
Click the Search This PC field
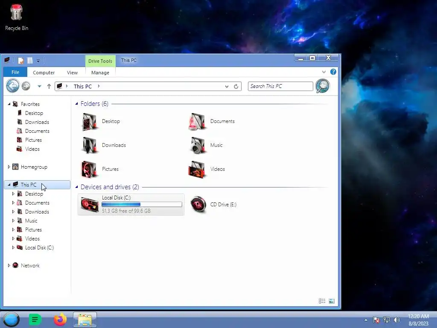tap(280, 86)
